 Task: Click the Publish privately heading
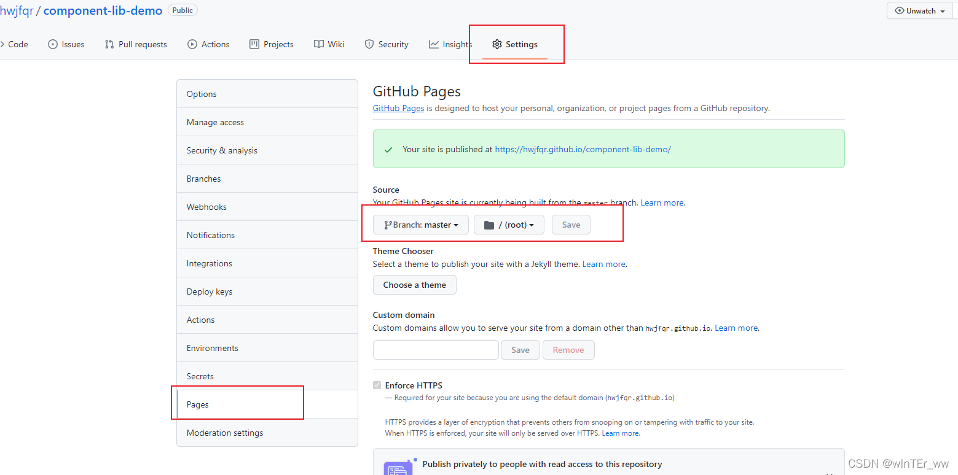(x=542, y=464)
